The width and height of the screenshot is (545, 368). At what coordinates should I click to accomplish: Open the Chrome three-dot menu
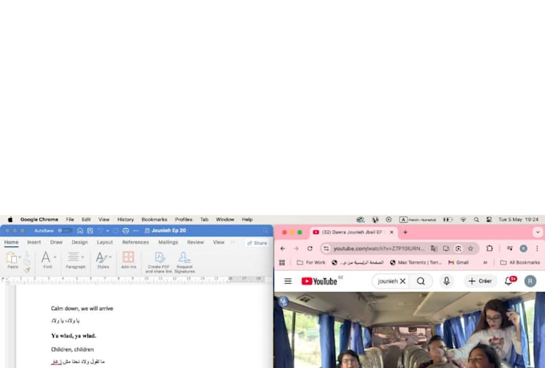(x=537, y=249)
